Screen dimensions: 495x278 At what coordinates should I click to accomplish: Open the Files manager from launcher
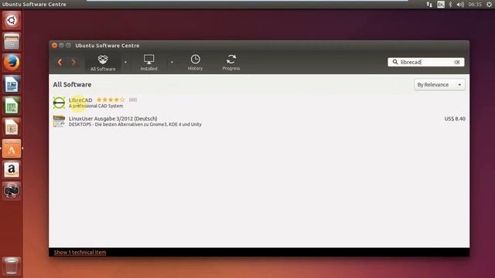[x=12, y=41]
